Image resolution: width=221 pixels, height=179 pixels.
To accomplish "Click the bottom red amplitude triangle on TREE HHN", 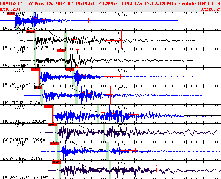I will pyautogui.click(x=77, y=67).
